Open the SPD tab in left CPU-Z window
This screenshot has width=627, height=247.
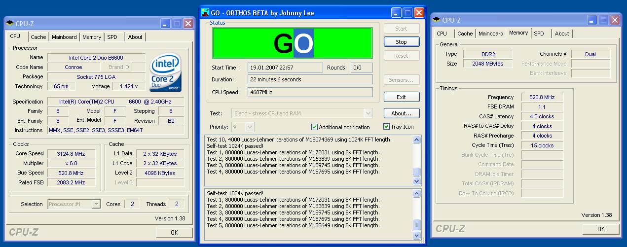pos(112,37)
